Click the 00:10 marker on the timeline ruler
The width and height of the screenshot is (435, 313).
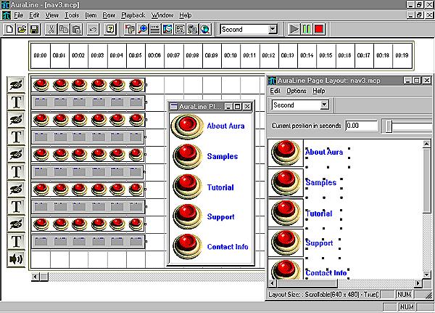pyautogui.click(x=231, y=55)
